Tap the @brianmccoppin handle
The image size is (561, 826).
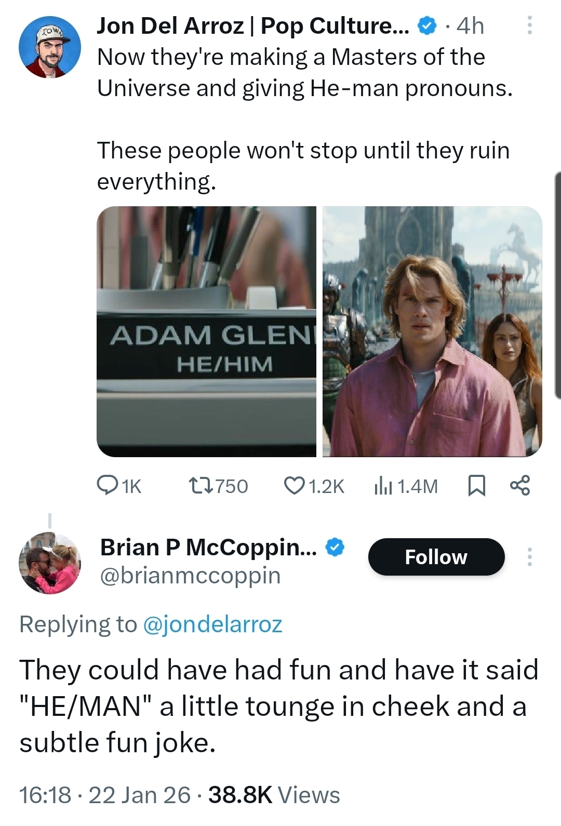(x=190, y=576)
